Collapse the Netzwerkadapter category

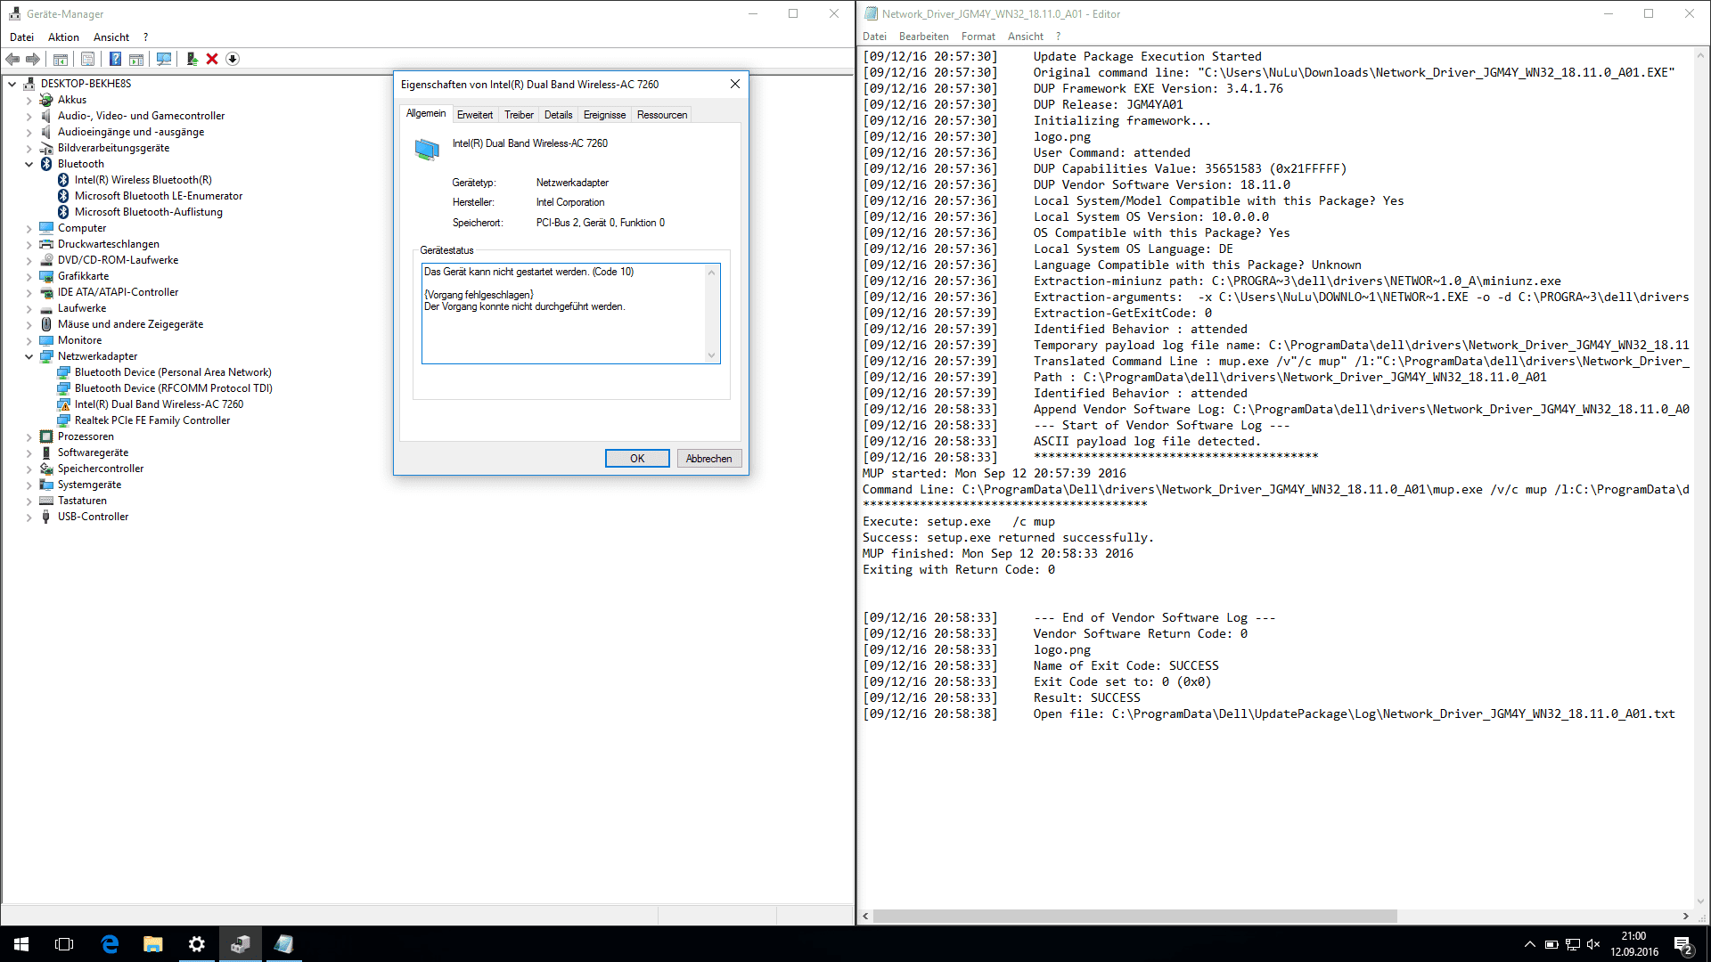pyautogui.click(x=29, y=356)
